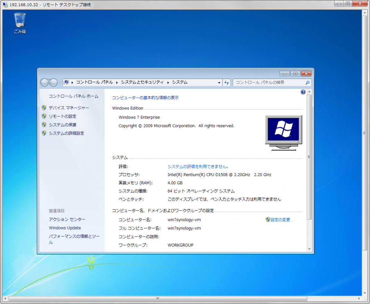Image resolution: width=370 pixels, height=304 pixels.
Task: Click Remote Desktop scrollbar left arrow
Action: point(5,299)
